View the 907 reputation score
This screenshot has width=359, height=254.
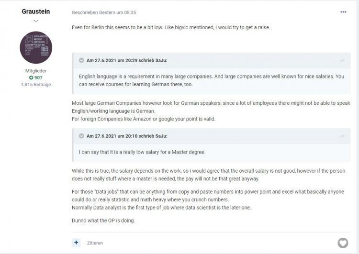(x=38, y=77)
